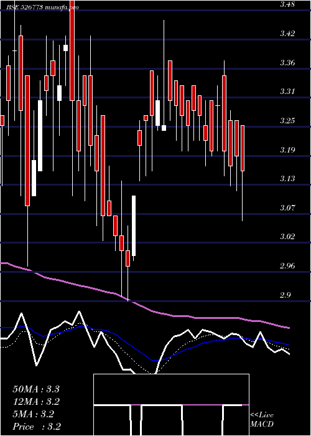Click the tall white candle rising to the 3.13 level
The image size is (311, 436).
click(x=134, y=225)
